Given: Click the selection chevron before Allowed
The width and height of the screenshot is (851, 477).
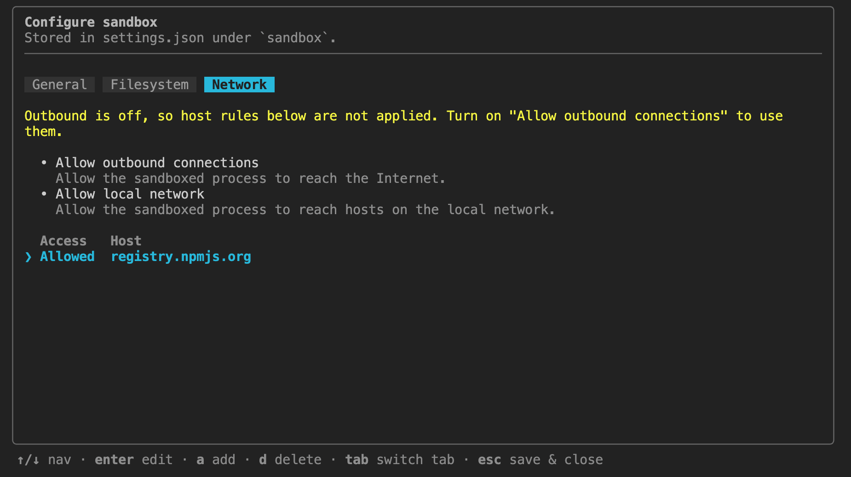Looking at the screenshot, I should tap(29, 257).
